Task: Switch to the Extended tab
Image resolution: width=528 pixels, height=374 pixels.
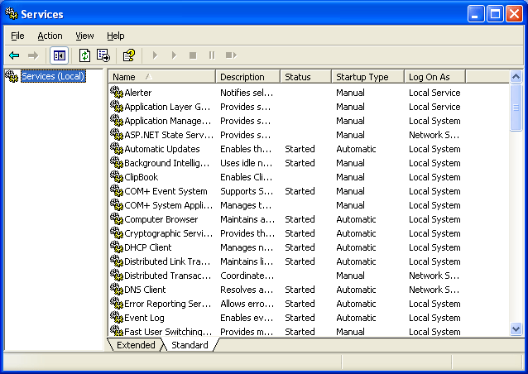Action: (x=136, y=345)
